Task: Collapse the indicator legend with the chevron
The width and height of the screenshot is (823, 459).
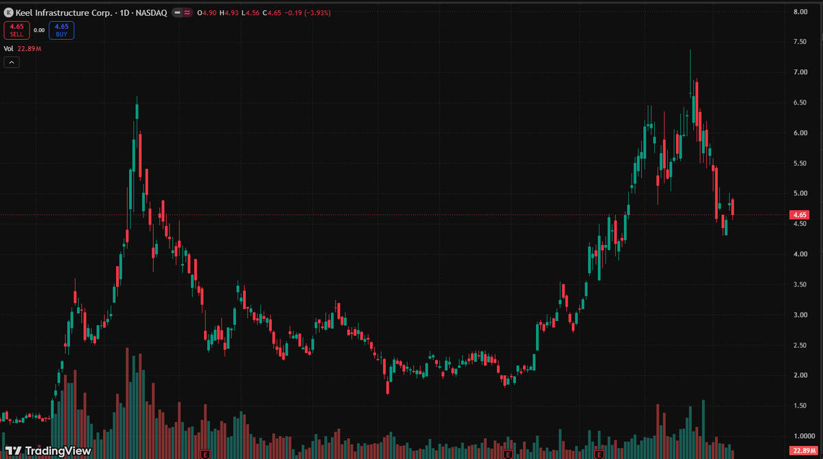Action: tap(12, 63)
